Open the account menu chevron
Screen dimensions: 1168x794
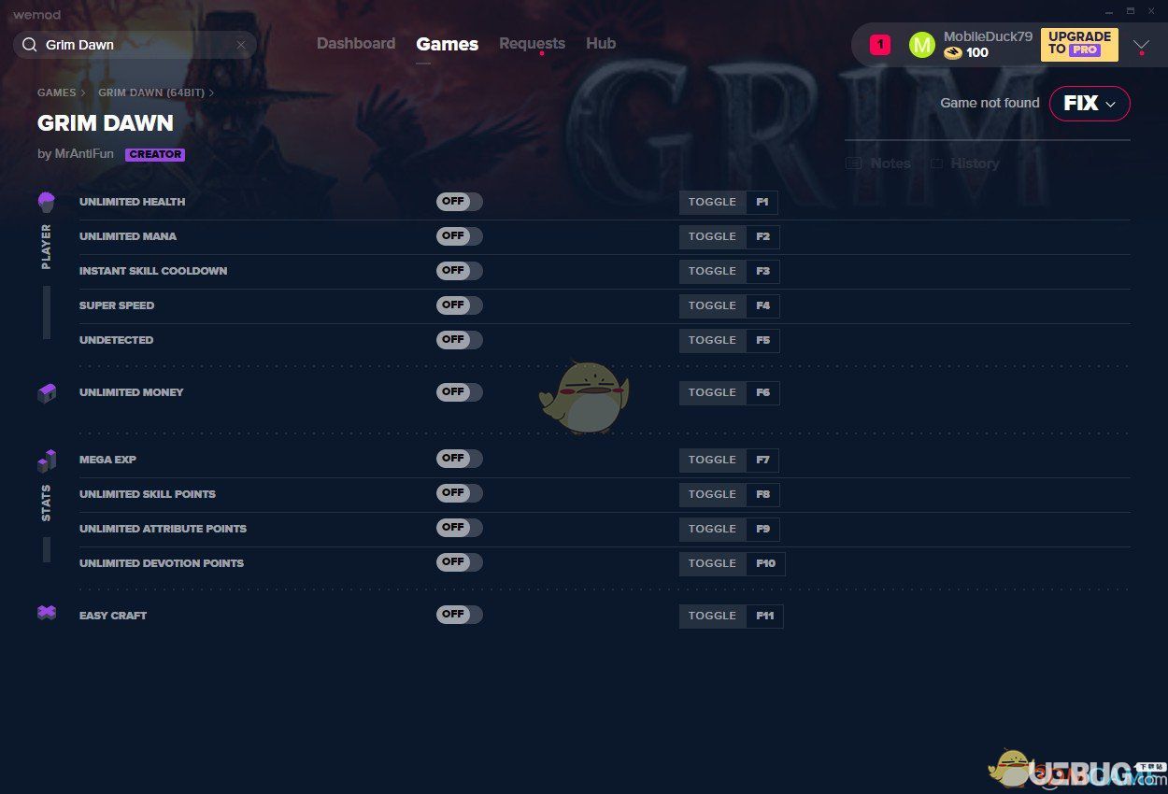[x=1141, y=45]
